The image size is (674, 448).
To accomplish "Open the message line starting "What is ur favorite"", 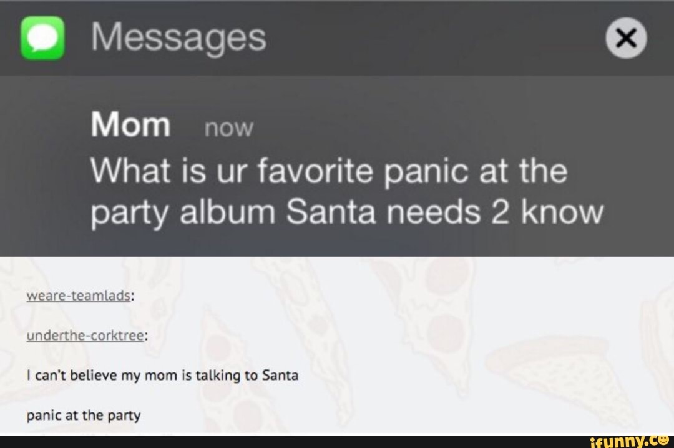I will [329, 171].
